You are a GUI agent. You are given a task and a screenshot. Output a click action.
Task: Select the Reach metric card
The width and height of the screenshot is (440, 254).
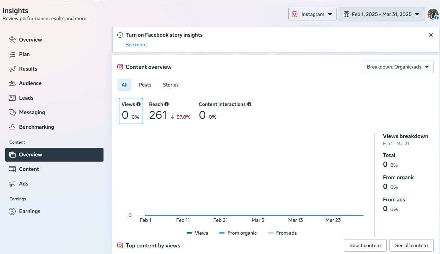pos(169,111)
